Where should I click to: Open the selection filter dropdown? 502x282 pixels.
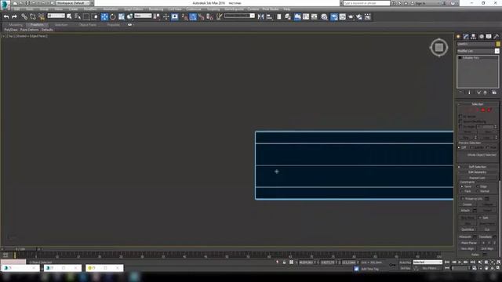pos(56,16)
